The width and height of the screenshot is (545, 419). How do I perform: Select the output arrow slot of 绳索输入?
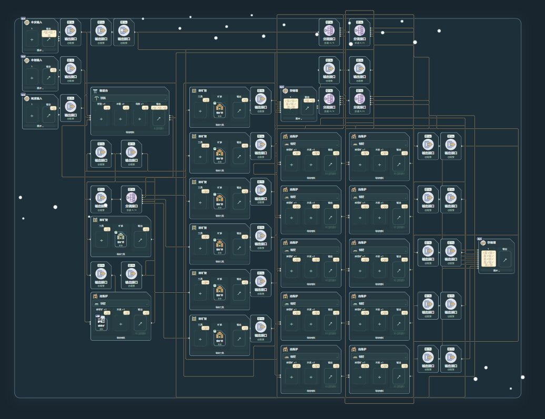(x=48, y=116)
